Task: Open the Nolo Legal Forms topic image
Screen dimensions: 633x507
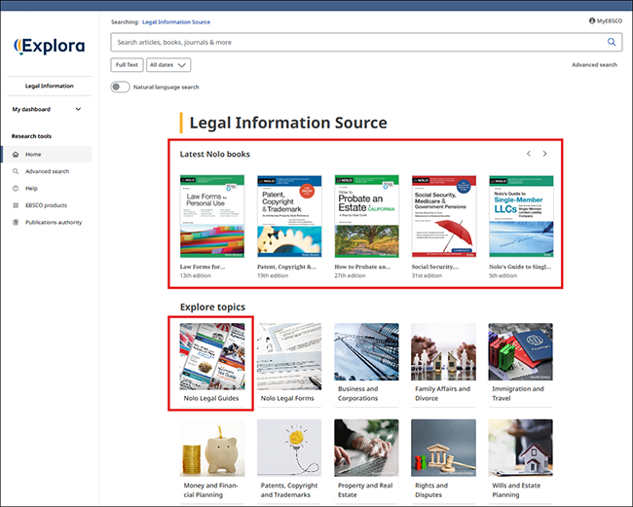Action: pyautogui.click(x=289, y=356)
